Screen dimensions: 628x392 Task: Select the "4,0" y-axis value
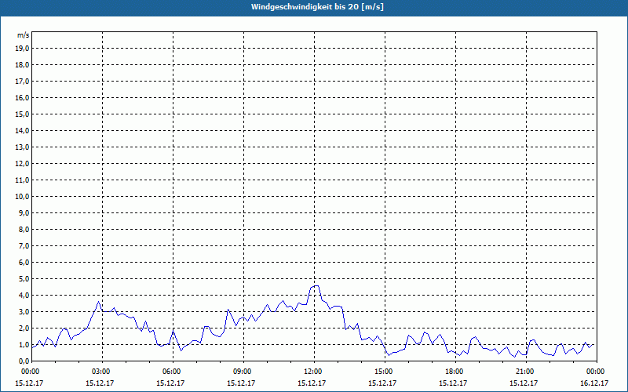click(24, 296)
